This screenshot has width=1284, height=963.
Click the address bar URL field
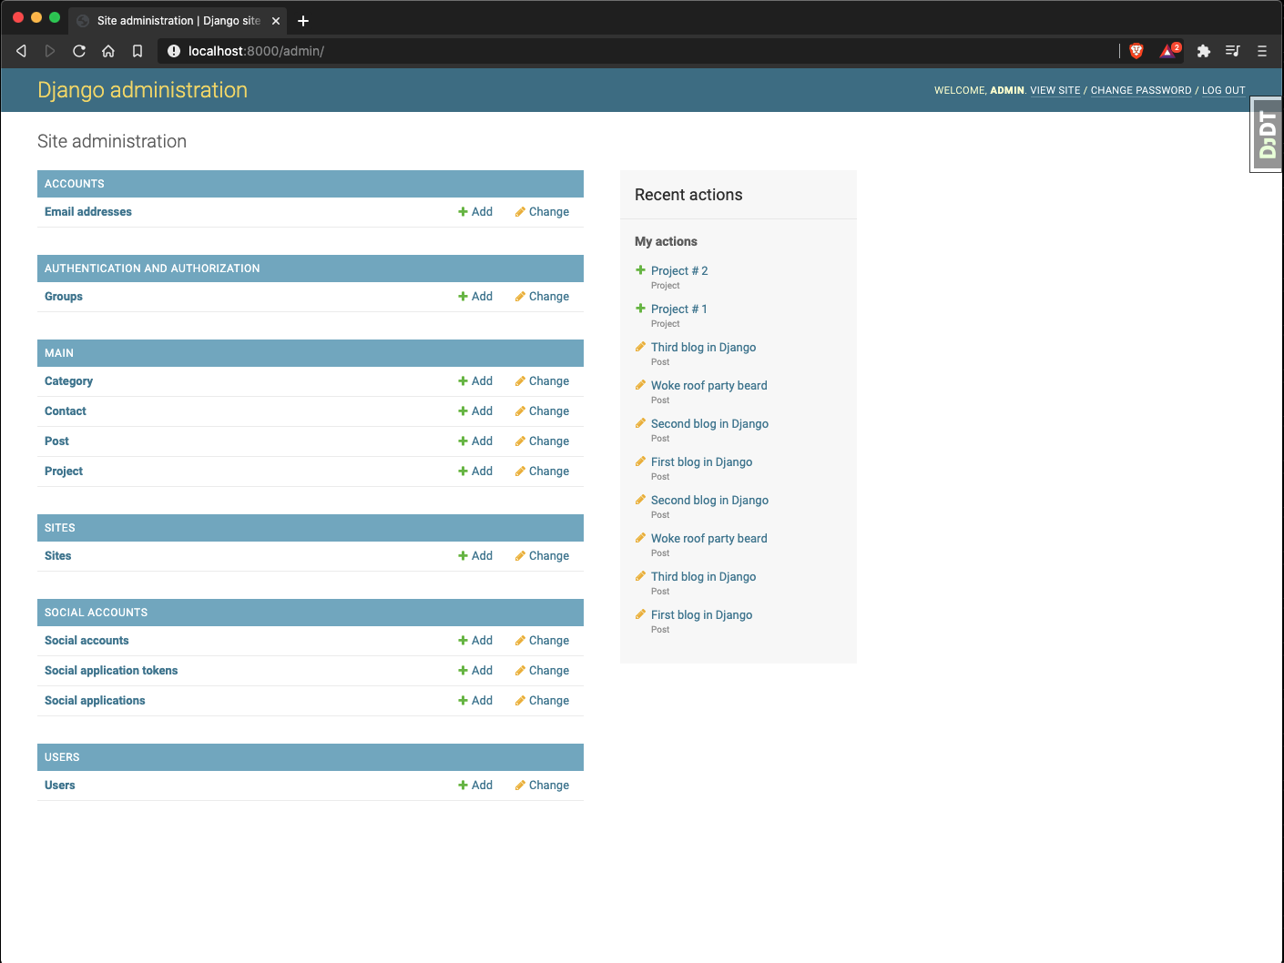click(x=637, y=51)
